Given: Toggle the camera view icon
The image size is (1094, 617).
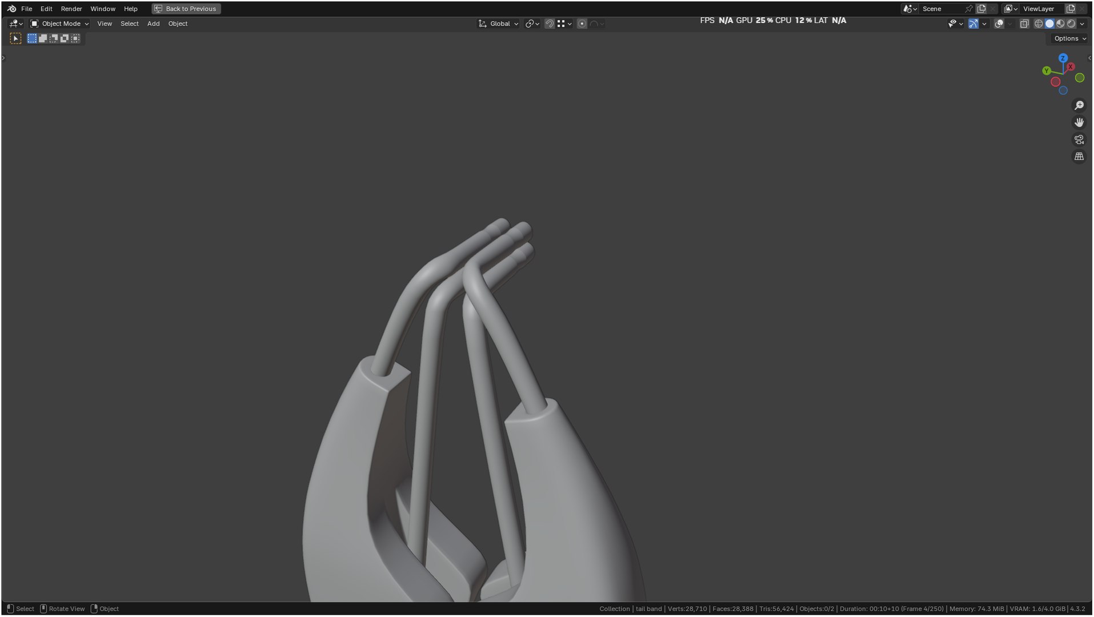Looking at the screenshot, I should click(1079, 139).
